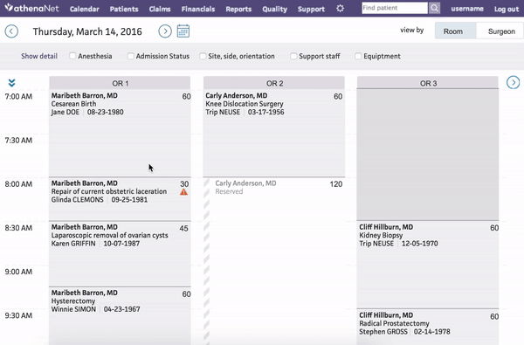Image resolution: width=524 pixels, height=345 pixels.
Task: Click the username link
Action: [467, 9]
